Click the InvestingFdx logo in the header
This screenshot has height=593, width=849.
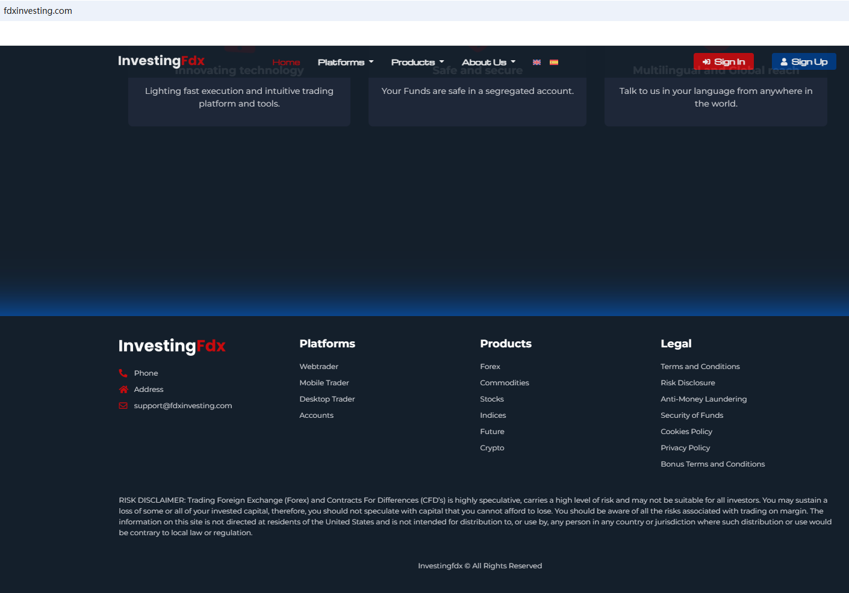point(161,61)
